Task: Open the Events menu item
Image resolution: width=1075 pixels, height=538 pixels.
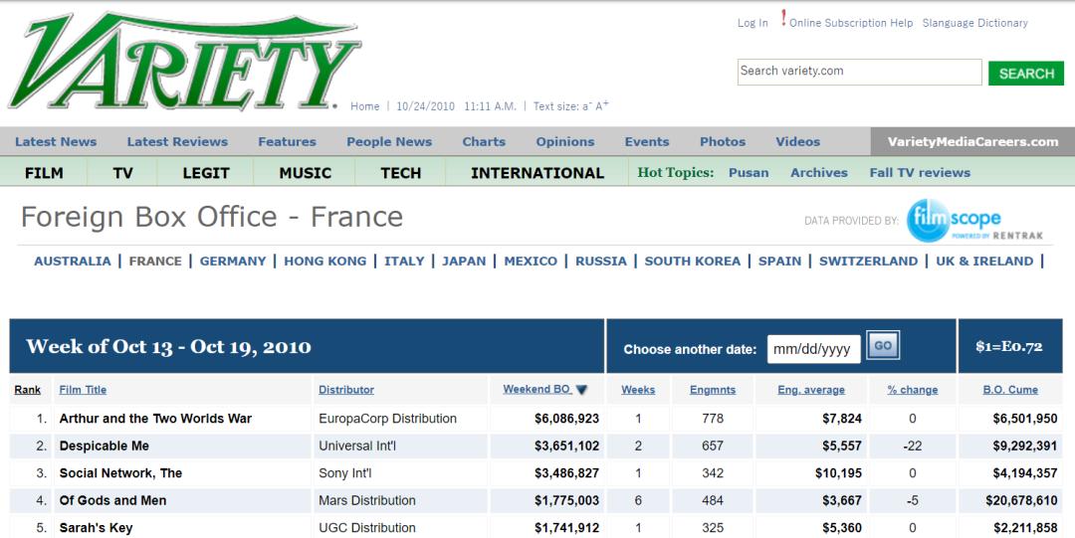Action: click(647, 142)
